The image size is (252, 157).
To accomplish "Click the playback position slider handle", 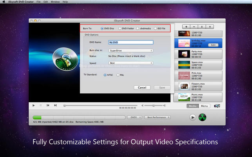I will (64, 105).
